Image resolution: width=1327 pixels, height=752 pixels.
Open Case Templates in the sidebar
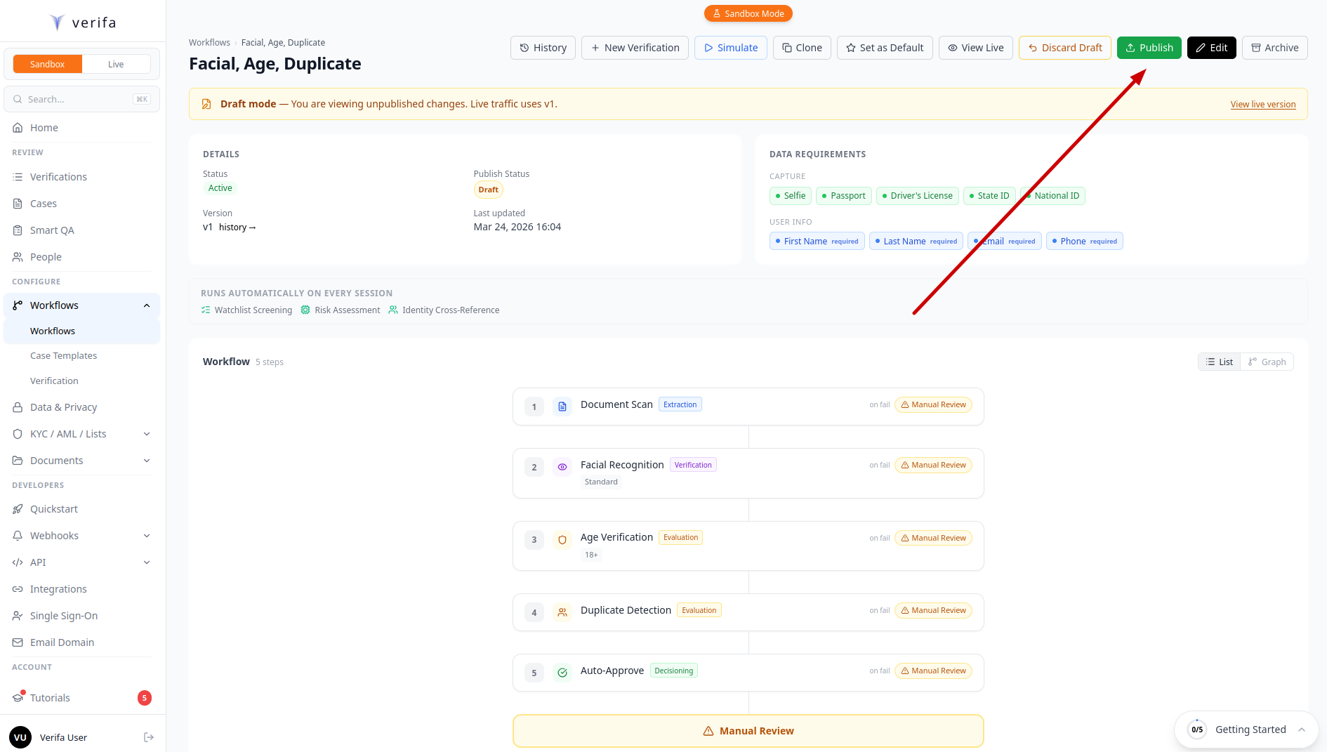click(x=63, y=355)
